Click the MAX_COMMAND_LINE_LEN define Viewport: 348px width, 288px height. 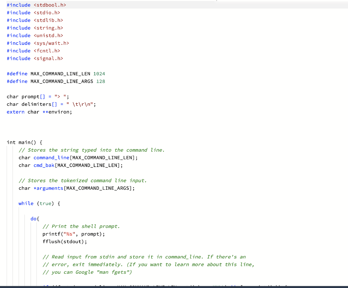tap(55, 73)
